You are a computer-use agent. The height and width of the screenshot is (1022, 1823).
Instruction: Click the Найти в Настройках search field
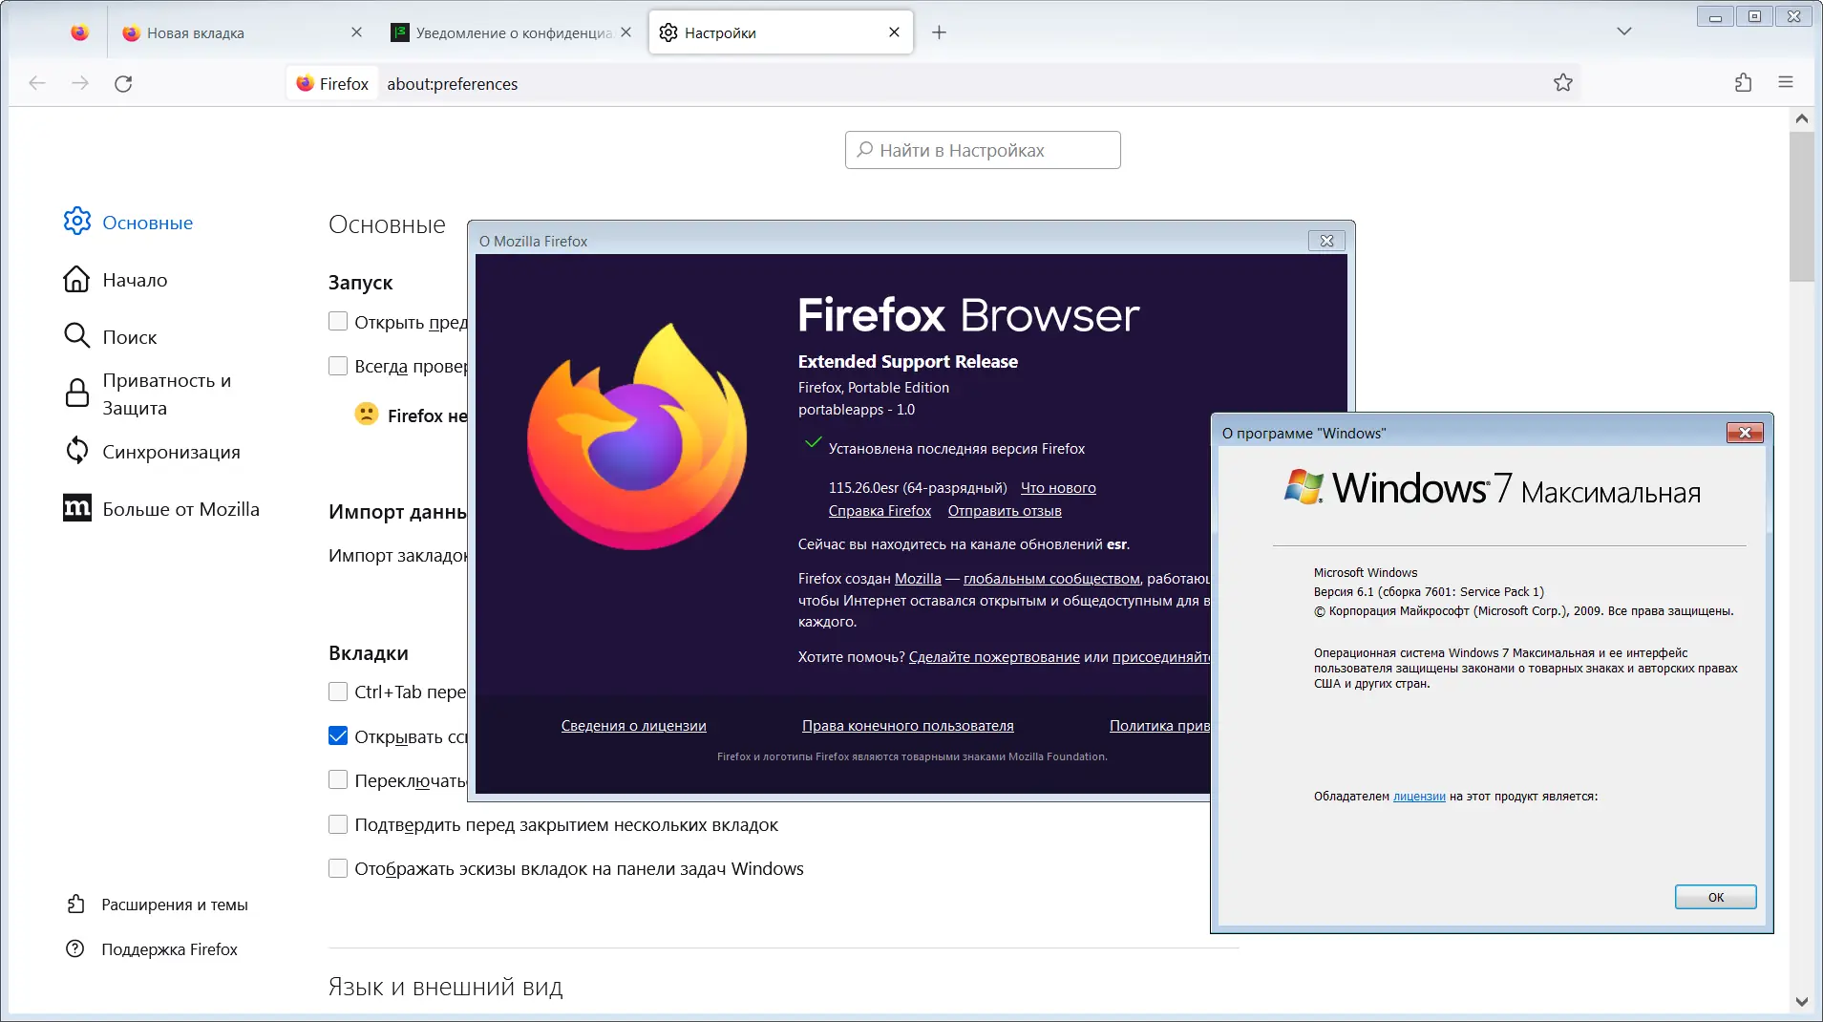point(982,149)
